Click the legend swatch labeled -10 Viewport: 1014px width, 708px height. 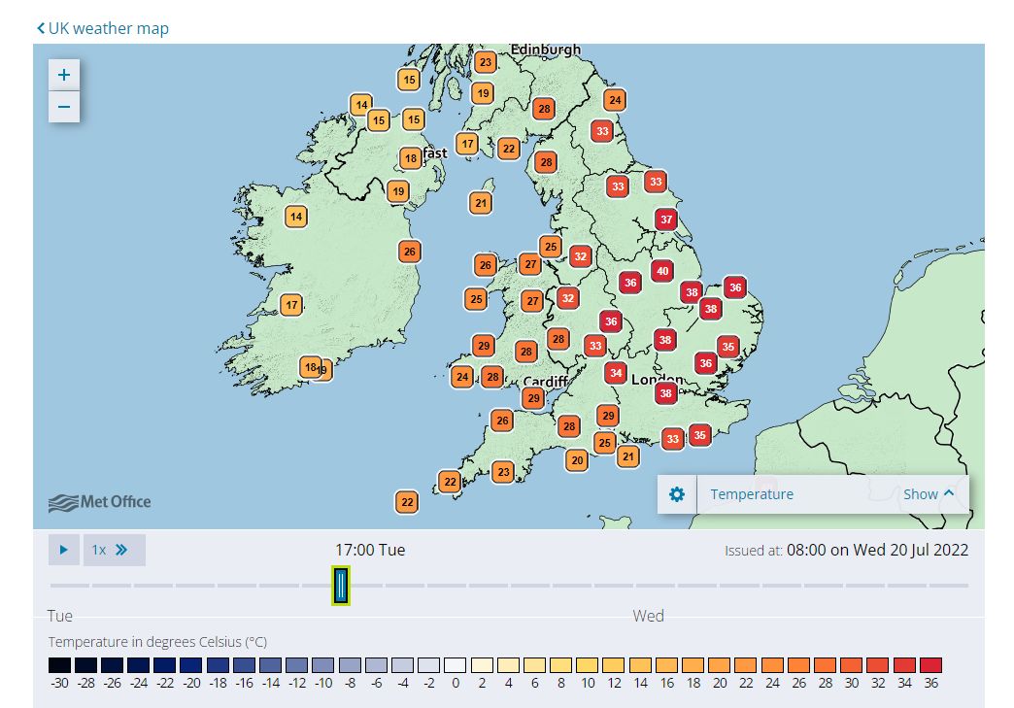(322, 665)
